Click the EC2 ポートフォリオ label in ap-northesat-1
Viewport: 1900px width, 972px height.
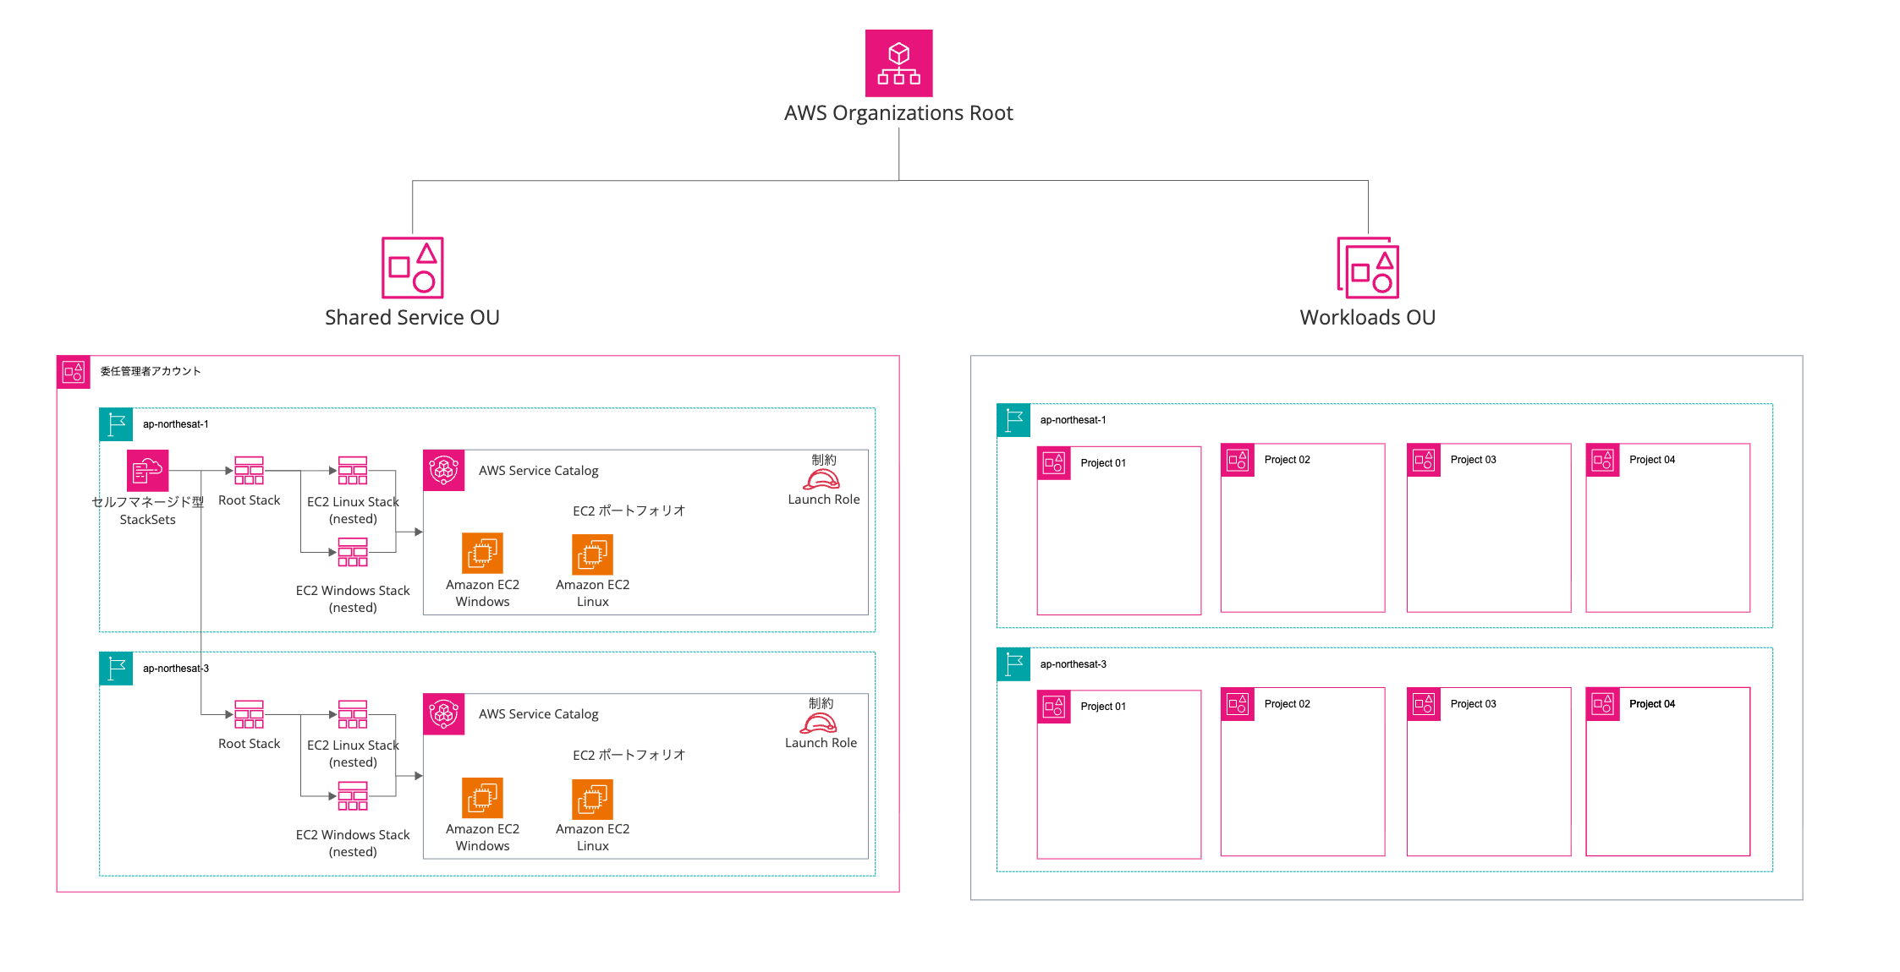click(x=629, y=511)
